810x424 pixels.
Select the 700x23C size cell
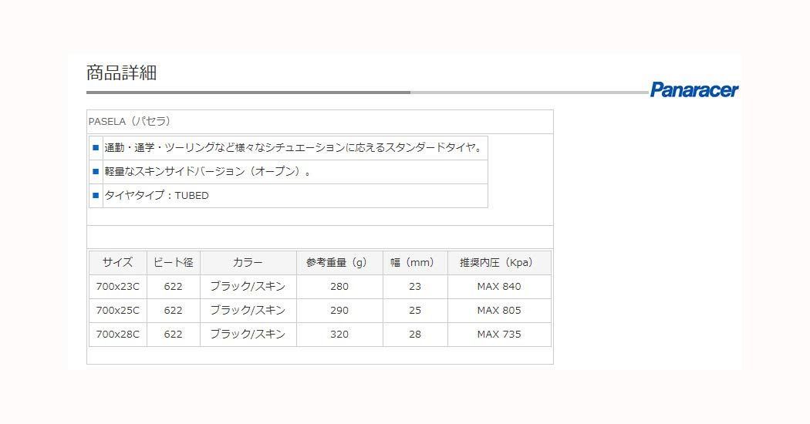(x=118, y=287)
